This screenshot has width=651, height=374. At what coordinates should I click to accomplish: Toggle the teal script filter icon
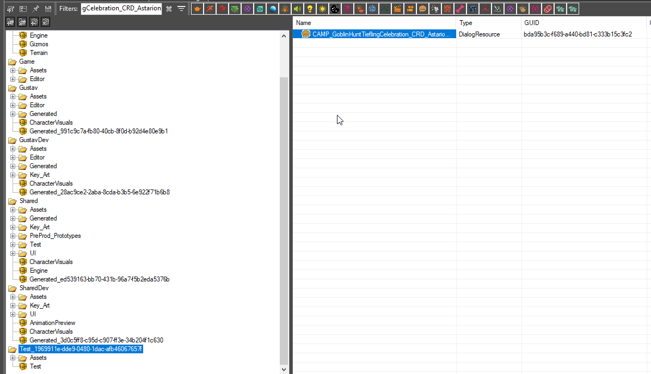point(260,9)
